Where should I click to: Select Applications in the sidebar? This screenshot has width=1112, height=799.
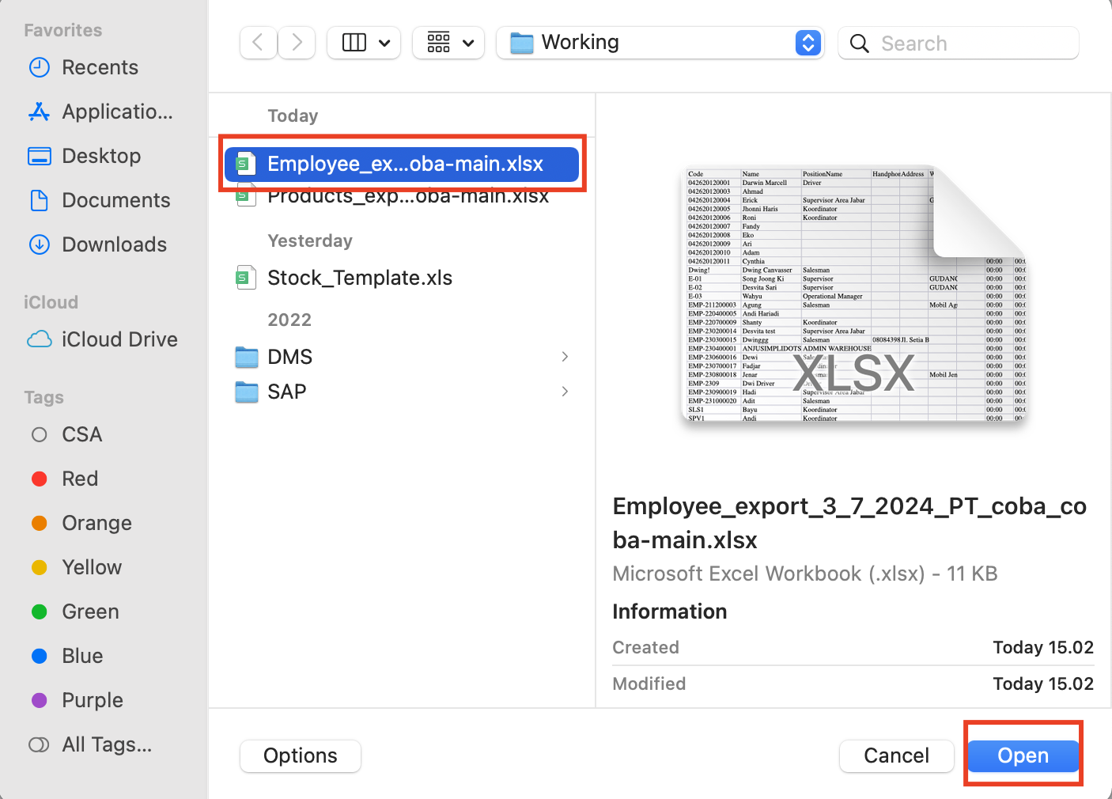116,112
